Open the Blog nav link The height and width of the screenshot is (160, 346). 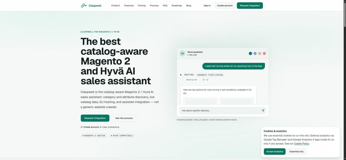tap(189, 5)
